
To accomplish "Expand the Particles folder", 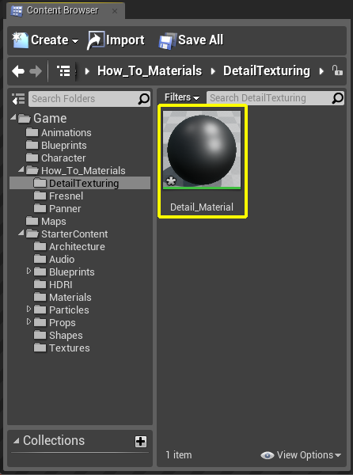I will click(28, 309).
